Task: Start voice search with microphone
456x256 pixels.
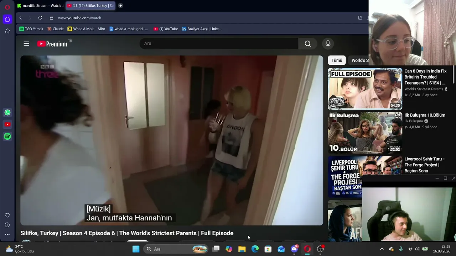Action: [x=328, y=43]
